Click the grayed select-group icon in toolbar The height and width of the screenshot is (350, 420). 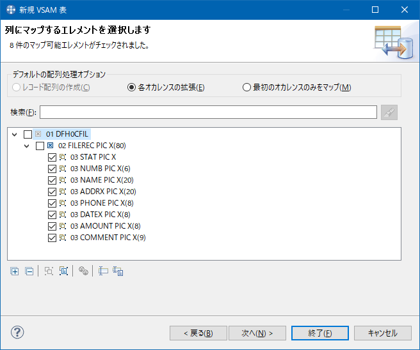point(49,271)
